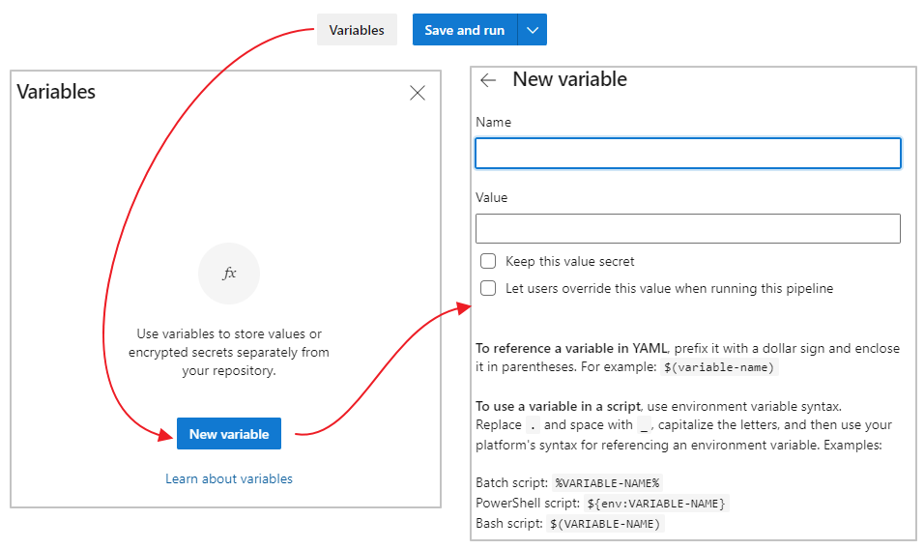The image size is (924, 549).
Task: Click the ${env:VARIABLE-NAME} PowerShell example
Action: coord(656,504)
